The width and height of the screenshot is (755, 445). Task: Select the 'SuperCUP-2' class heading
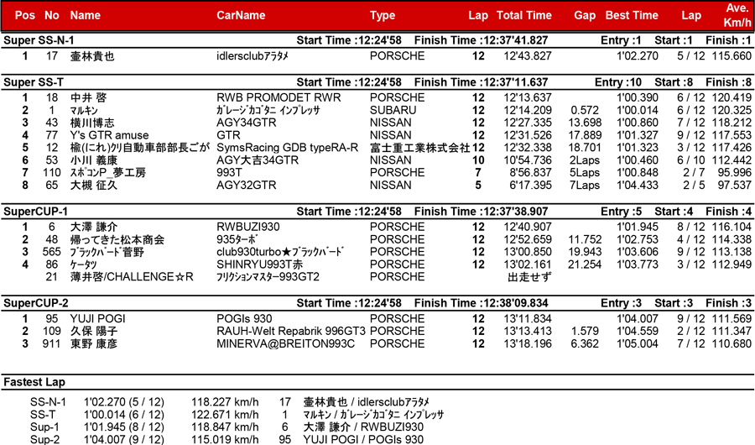click(35, 303)
